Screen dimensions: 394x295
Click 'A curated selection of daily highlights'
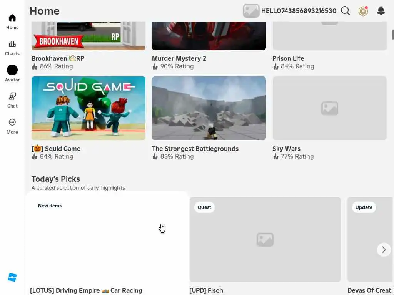pyautogui.click(x=78, y=188)
